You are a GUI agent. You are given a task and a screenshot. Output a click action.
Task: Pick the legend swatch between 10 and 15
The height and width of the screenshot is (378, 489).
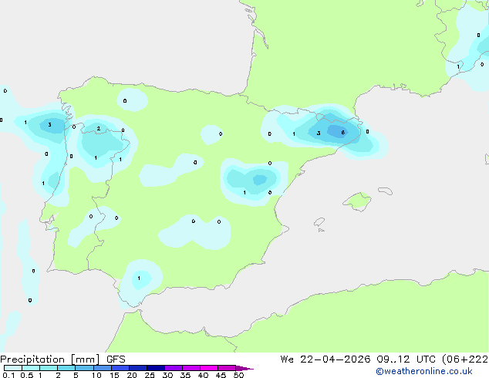pos(102,368)
